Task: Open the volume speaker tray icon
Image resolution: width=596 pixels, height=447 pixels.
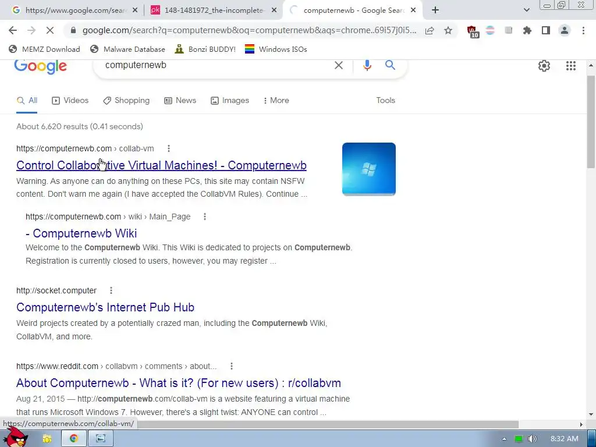Action: (x=532, y=439)
